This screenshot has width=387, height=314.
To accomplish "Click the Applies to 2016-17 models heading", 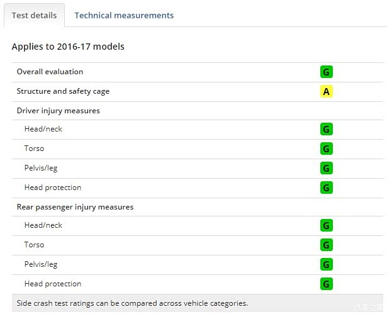I will point(68,47).
